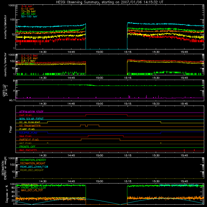Click the 15:00 tick label under Flags panel
207x207 pixels.
[x=99, y=156]
